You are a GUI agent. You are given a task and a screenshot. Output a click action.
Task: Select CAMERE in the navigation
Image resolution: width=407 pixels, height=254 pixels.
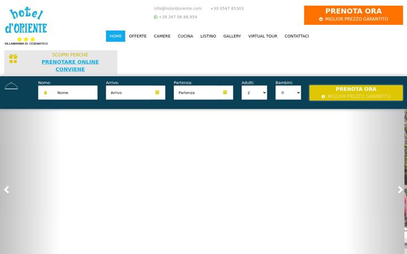(162, 36)
